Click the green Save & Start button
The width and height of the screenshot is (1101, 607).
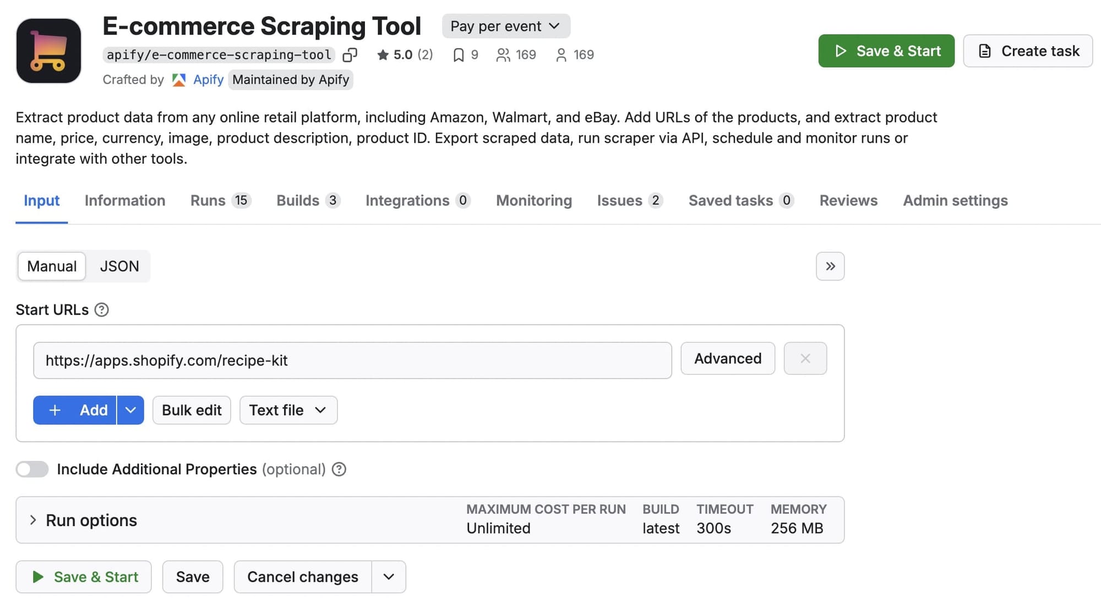point(886,51)
